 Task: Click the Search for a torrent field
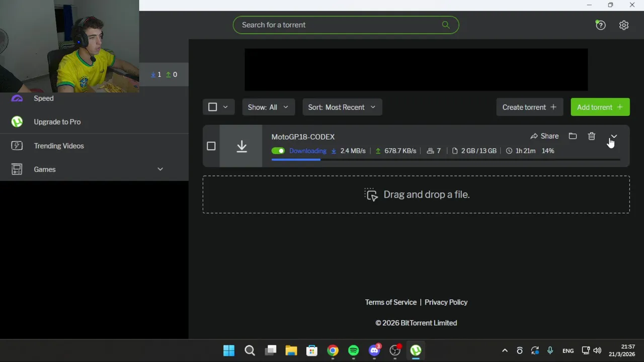coord(346,25)
